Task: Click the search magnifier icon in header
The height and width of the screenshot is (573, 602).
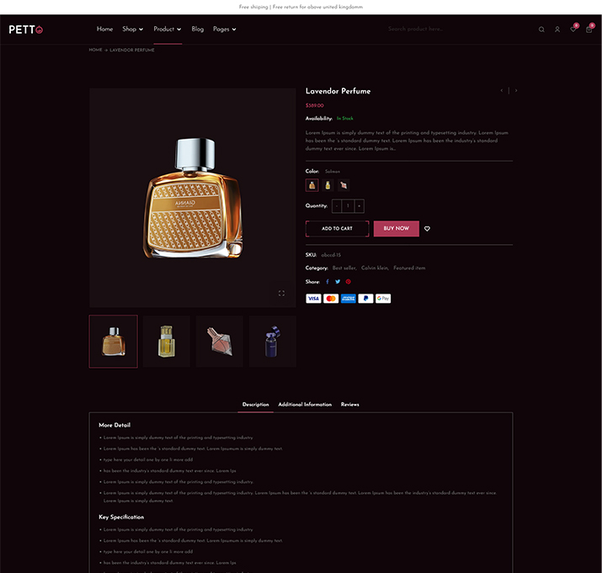Action: (x=541, y=29)
